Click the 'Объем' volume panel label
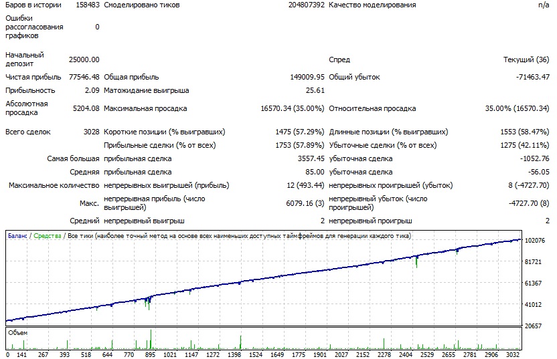557x359 pixels. (x=18, y=333)
